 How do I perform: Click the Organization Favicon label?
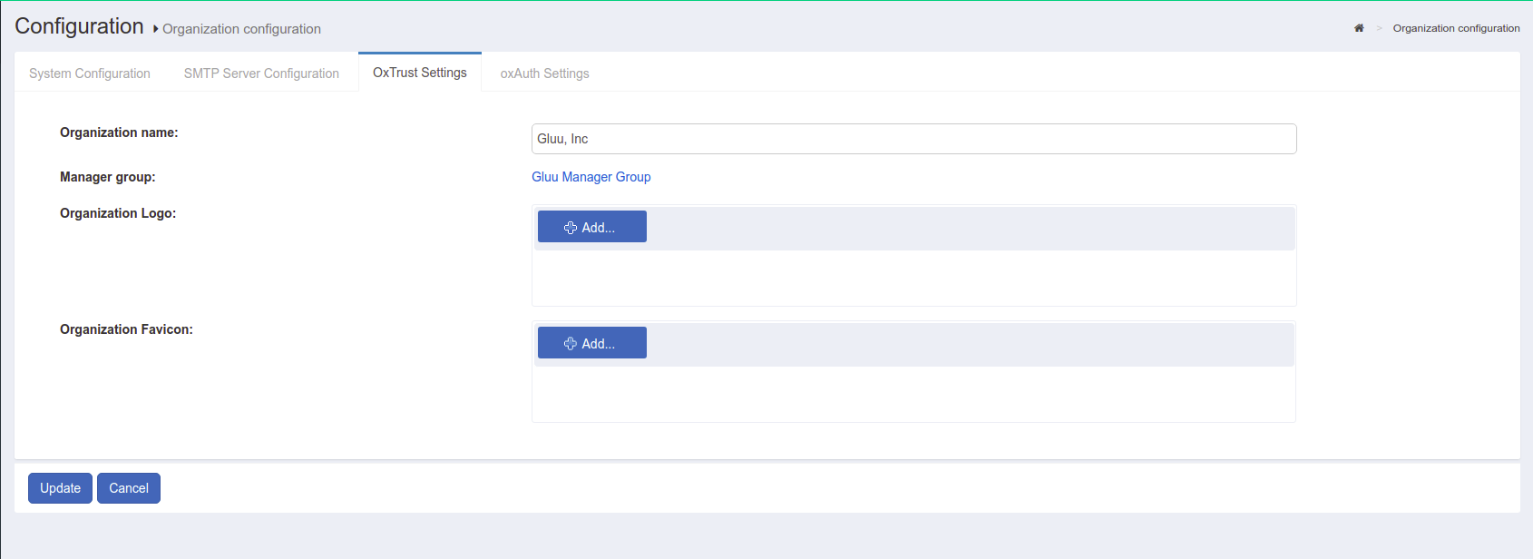pyautogui.click(x=126, y=329)
